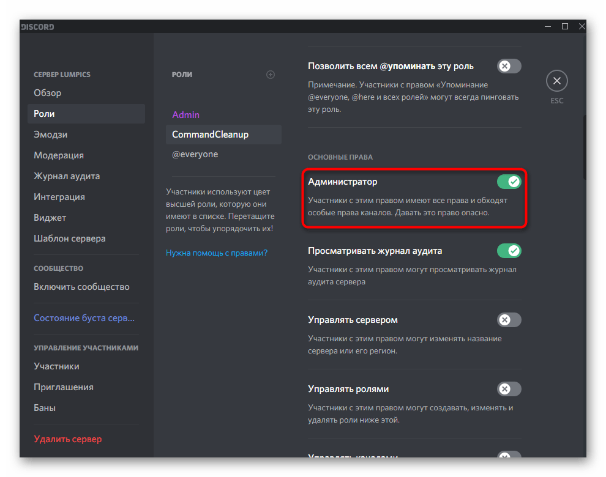Click the add role plus icon
The width and height of the screenshot is (606, 477).
(x=271, y=75)
